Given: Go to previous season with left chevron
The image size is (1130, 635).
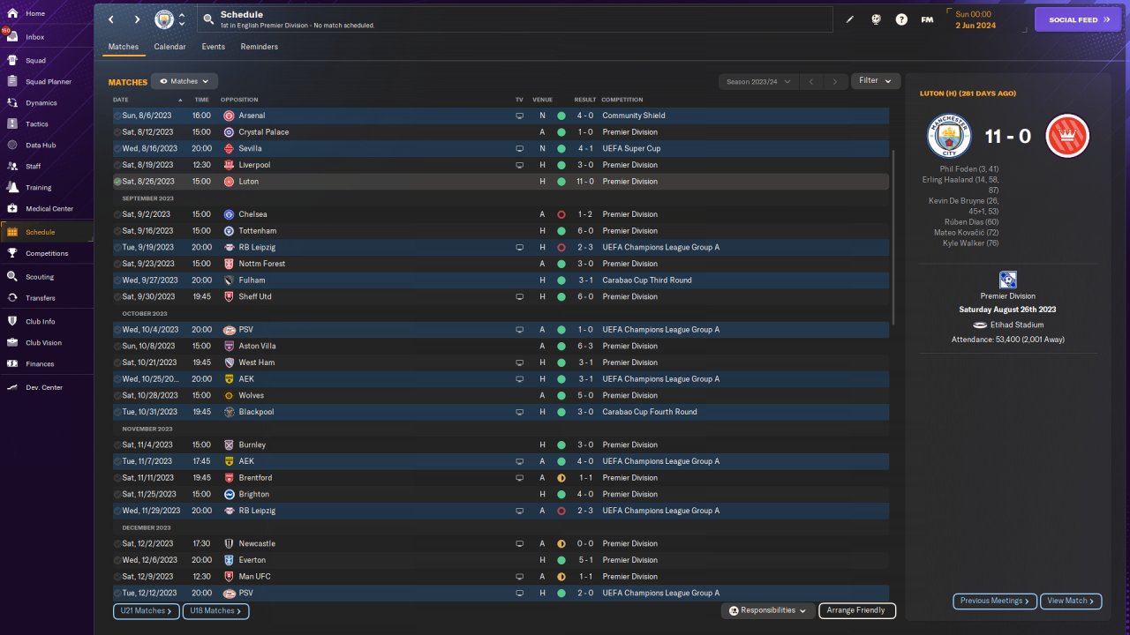Looking at the screenshot, I should pos(811,81).
